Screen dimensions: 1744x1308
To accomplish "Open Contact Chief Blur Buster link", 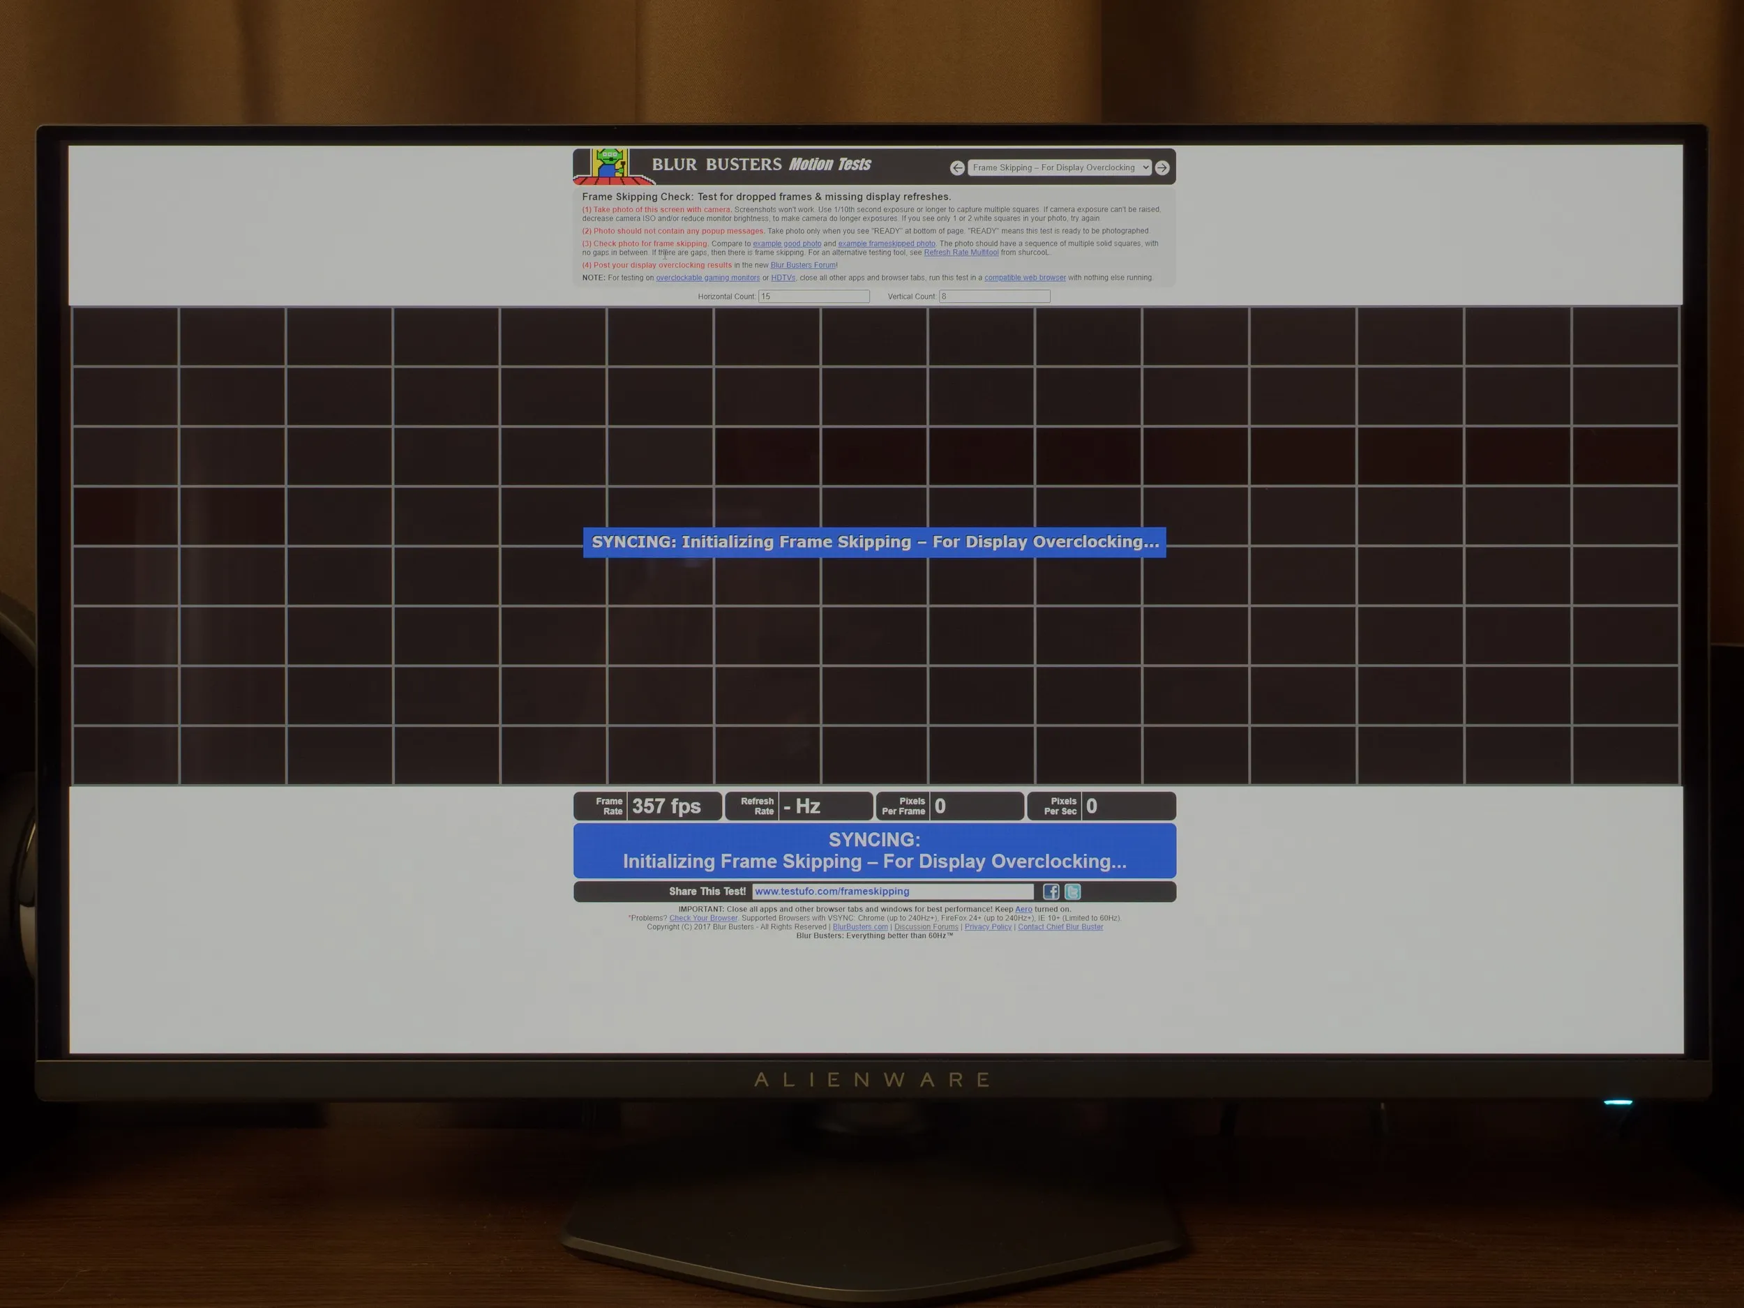I will click(1060, 927).
